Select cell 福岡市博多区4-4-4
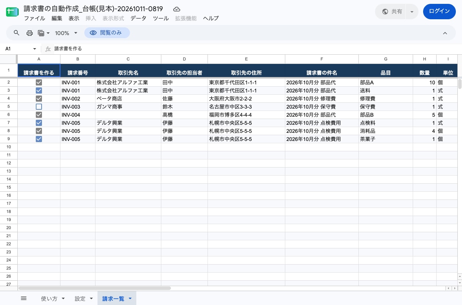Image resolution: width=462 pixels, height=305 pixels. [246, 115]
